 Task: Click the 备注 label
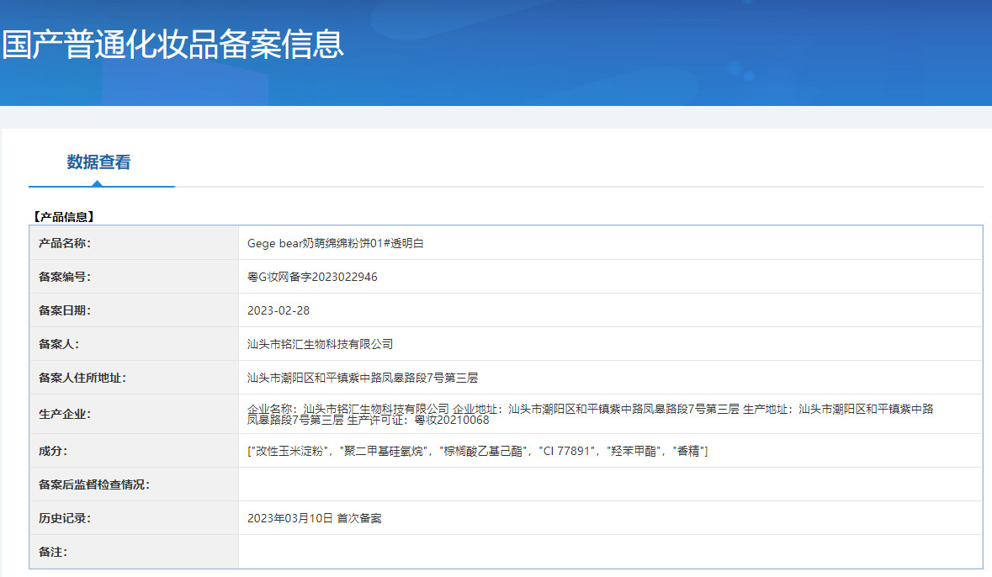point(53,552)
